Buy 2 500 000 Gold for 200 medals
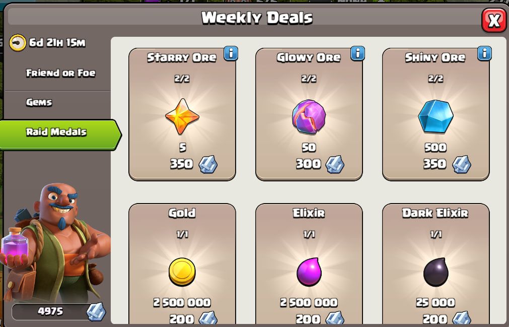The width and height of the screenshot is (509, 327). (x=182, y=265)
